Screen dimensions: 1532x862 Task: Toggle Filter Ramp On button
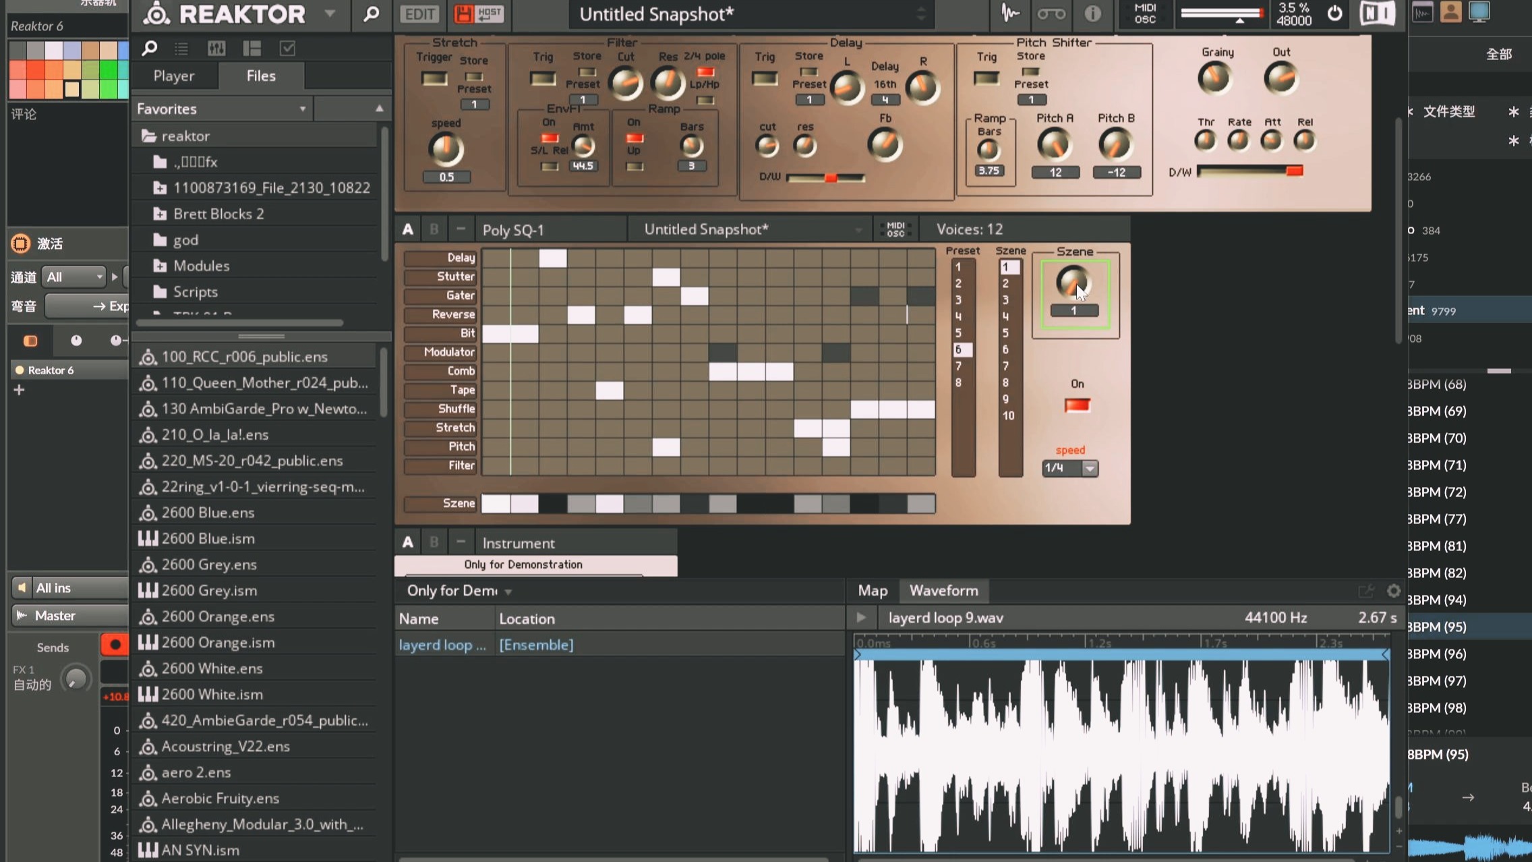(635, 138)
